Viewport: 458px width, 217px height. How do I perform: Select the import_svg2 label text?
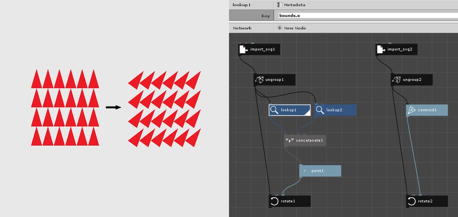click(400, 49)
